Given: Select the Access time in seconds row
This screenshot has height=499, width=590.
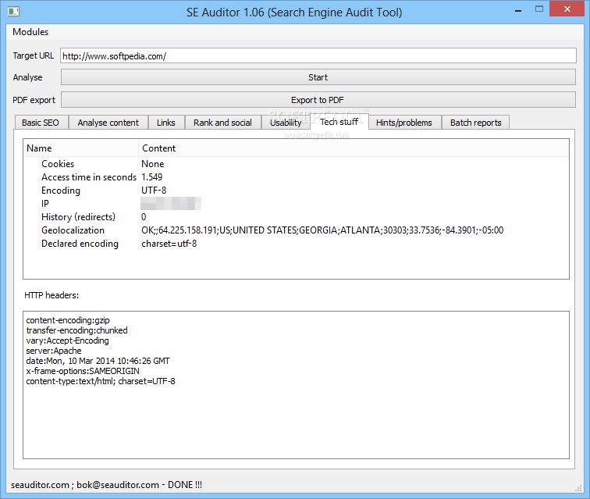Looking at the screenshot, I should pos(296,177).
